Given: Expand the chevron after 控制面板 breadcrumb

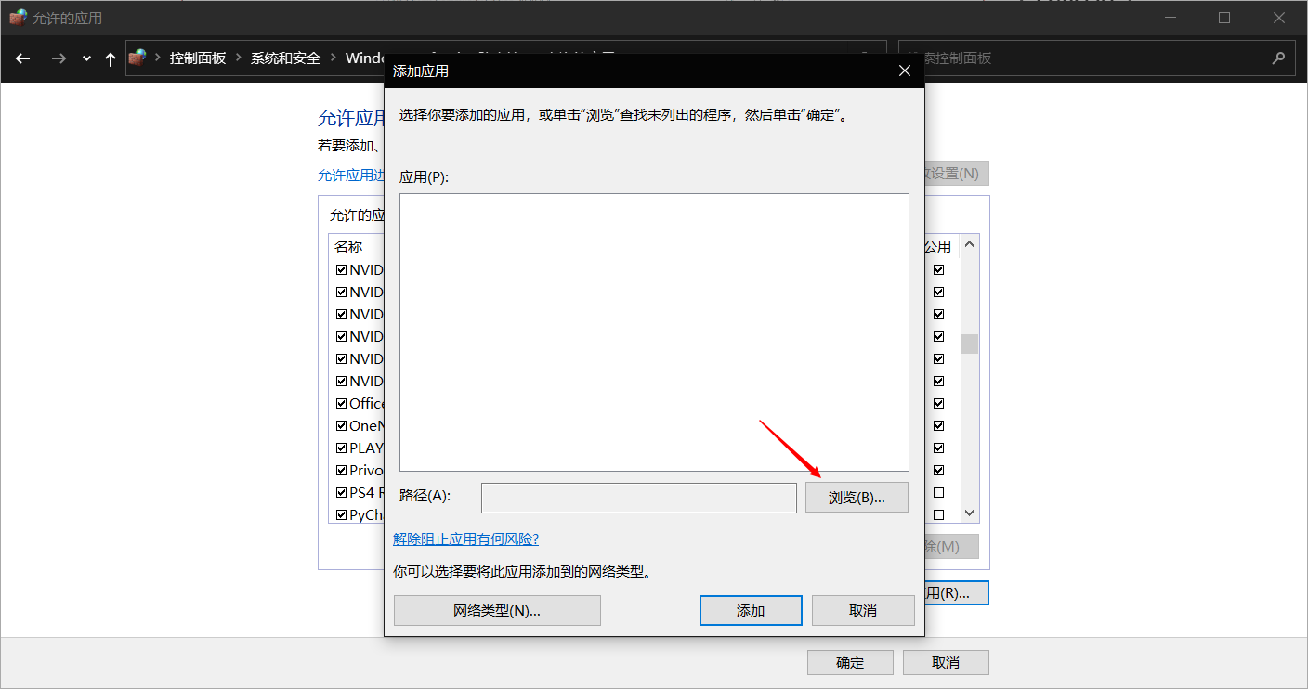Looking at the screenshot, I should point(238,58).
